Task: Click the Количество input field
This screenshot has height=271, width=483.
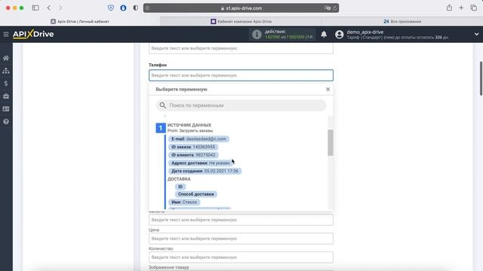Action: pyautogui.click(x=241, y=257)
